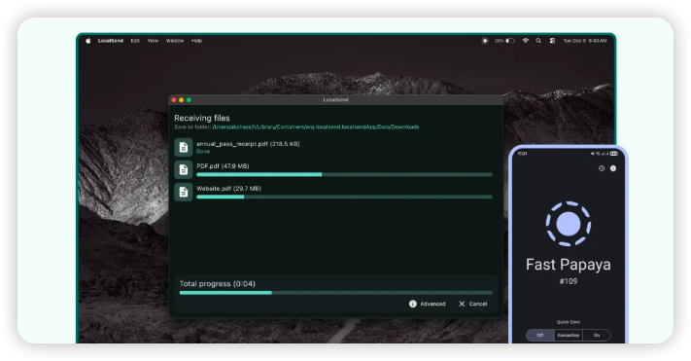The image size is (691, 361).
Task: Open the Advanced info option
Action: point(427,304)
